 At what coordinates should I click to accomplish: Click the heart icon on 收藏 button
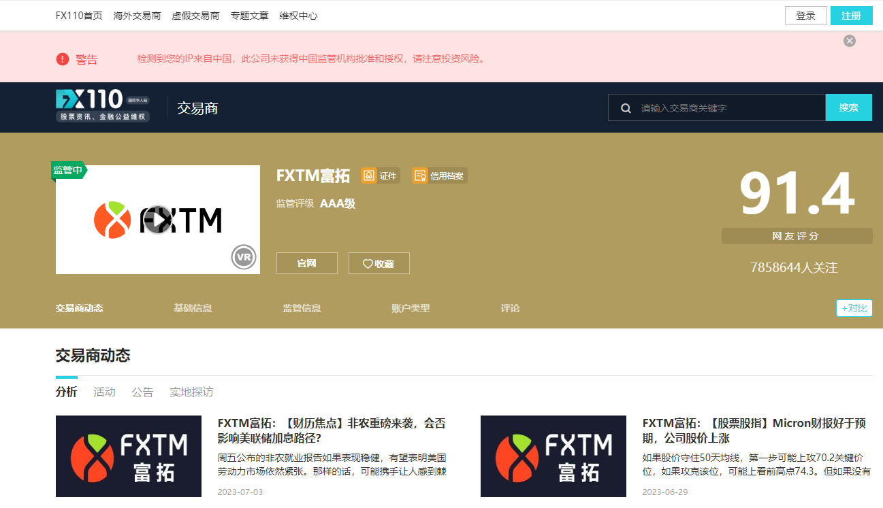(368, 264)
